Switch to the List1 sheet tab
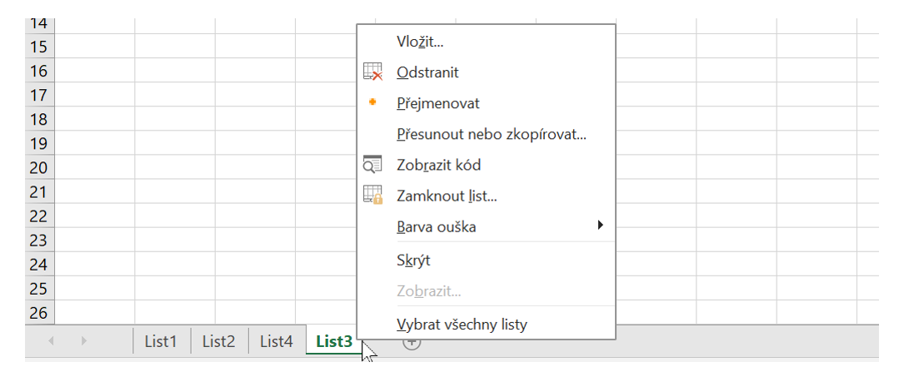The image size is (899, 367). pos(161,340)
